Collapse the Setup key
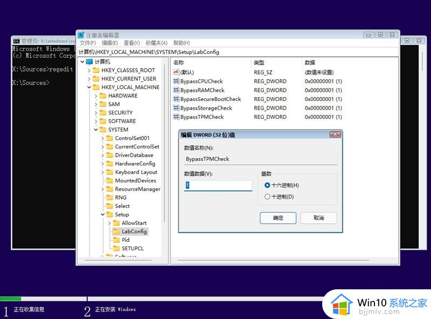The height and width of the screenshot is (319, 431). point(103,214)
